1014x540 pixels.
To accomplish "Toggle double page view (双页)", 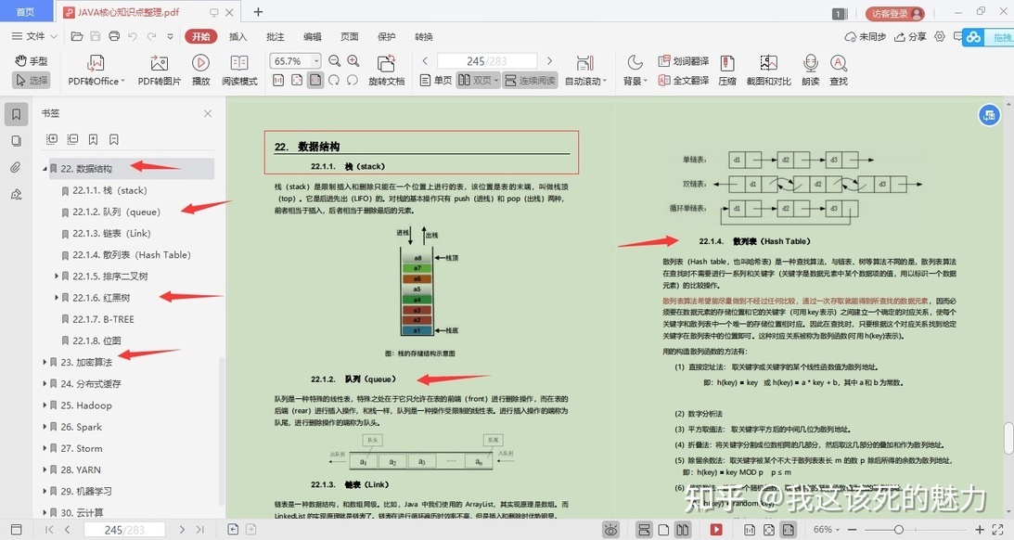I will point(478,80).
